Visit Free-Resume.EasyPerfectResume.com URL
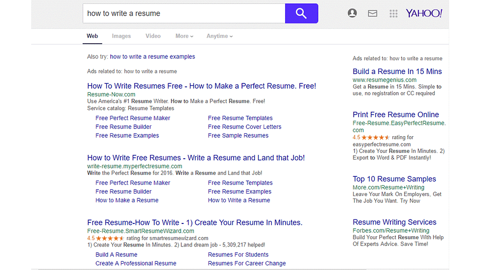480x270 pixels. (399, 126)
